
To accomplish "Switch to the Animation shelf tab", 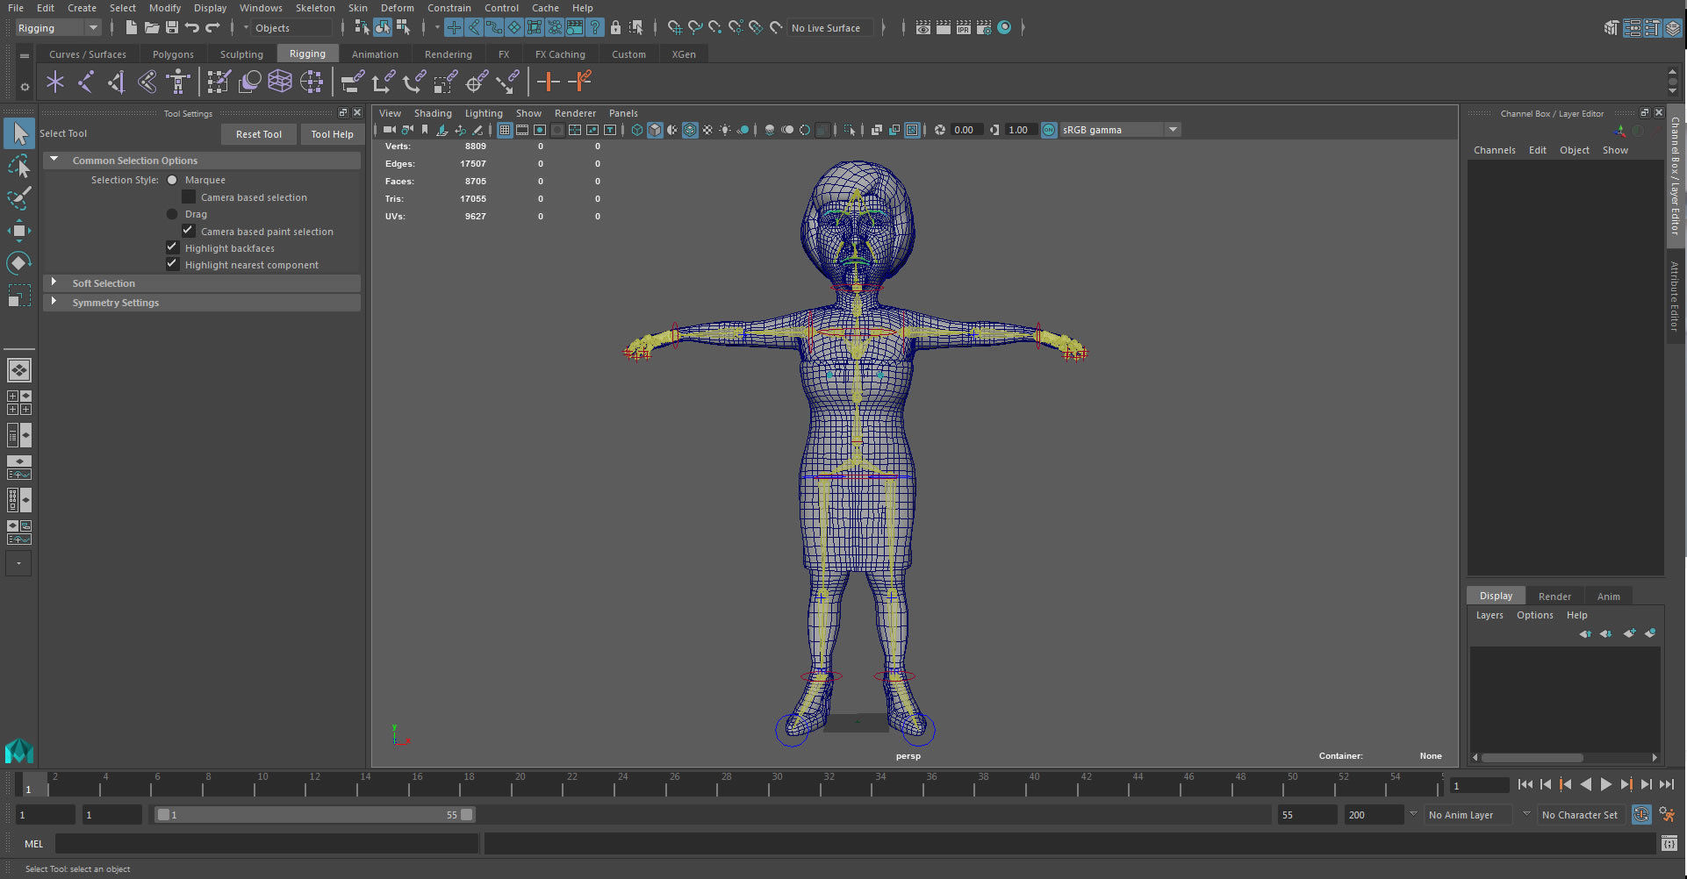I will (x=375, y=54).
